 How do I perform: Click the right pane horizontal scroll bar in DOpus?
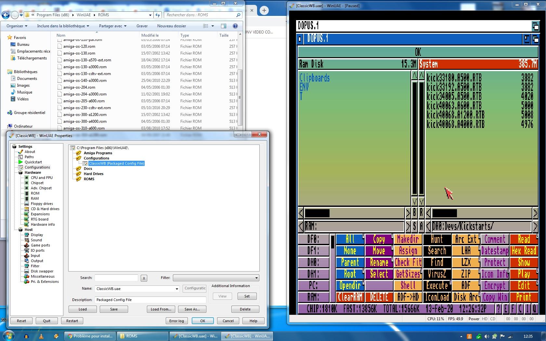482,213
